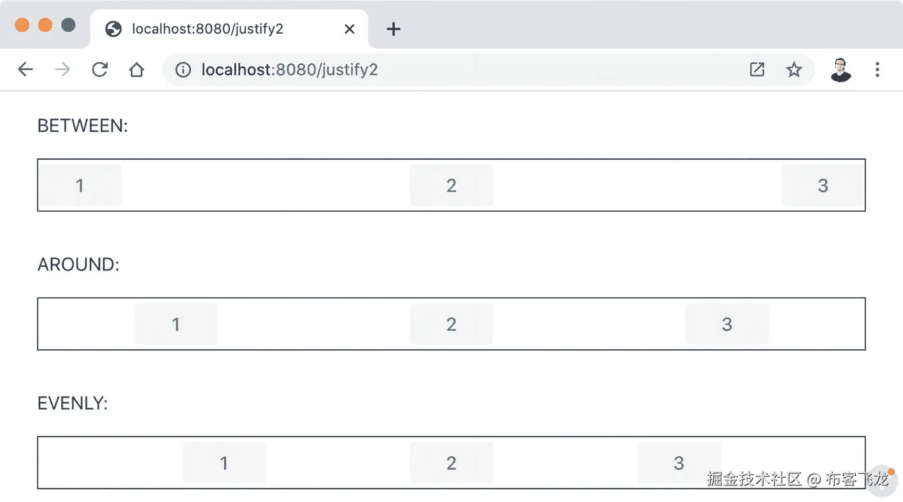Click the orange minimize window dot
This screenshot has height=502, width=903.
[x=45, y=25]
